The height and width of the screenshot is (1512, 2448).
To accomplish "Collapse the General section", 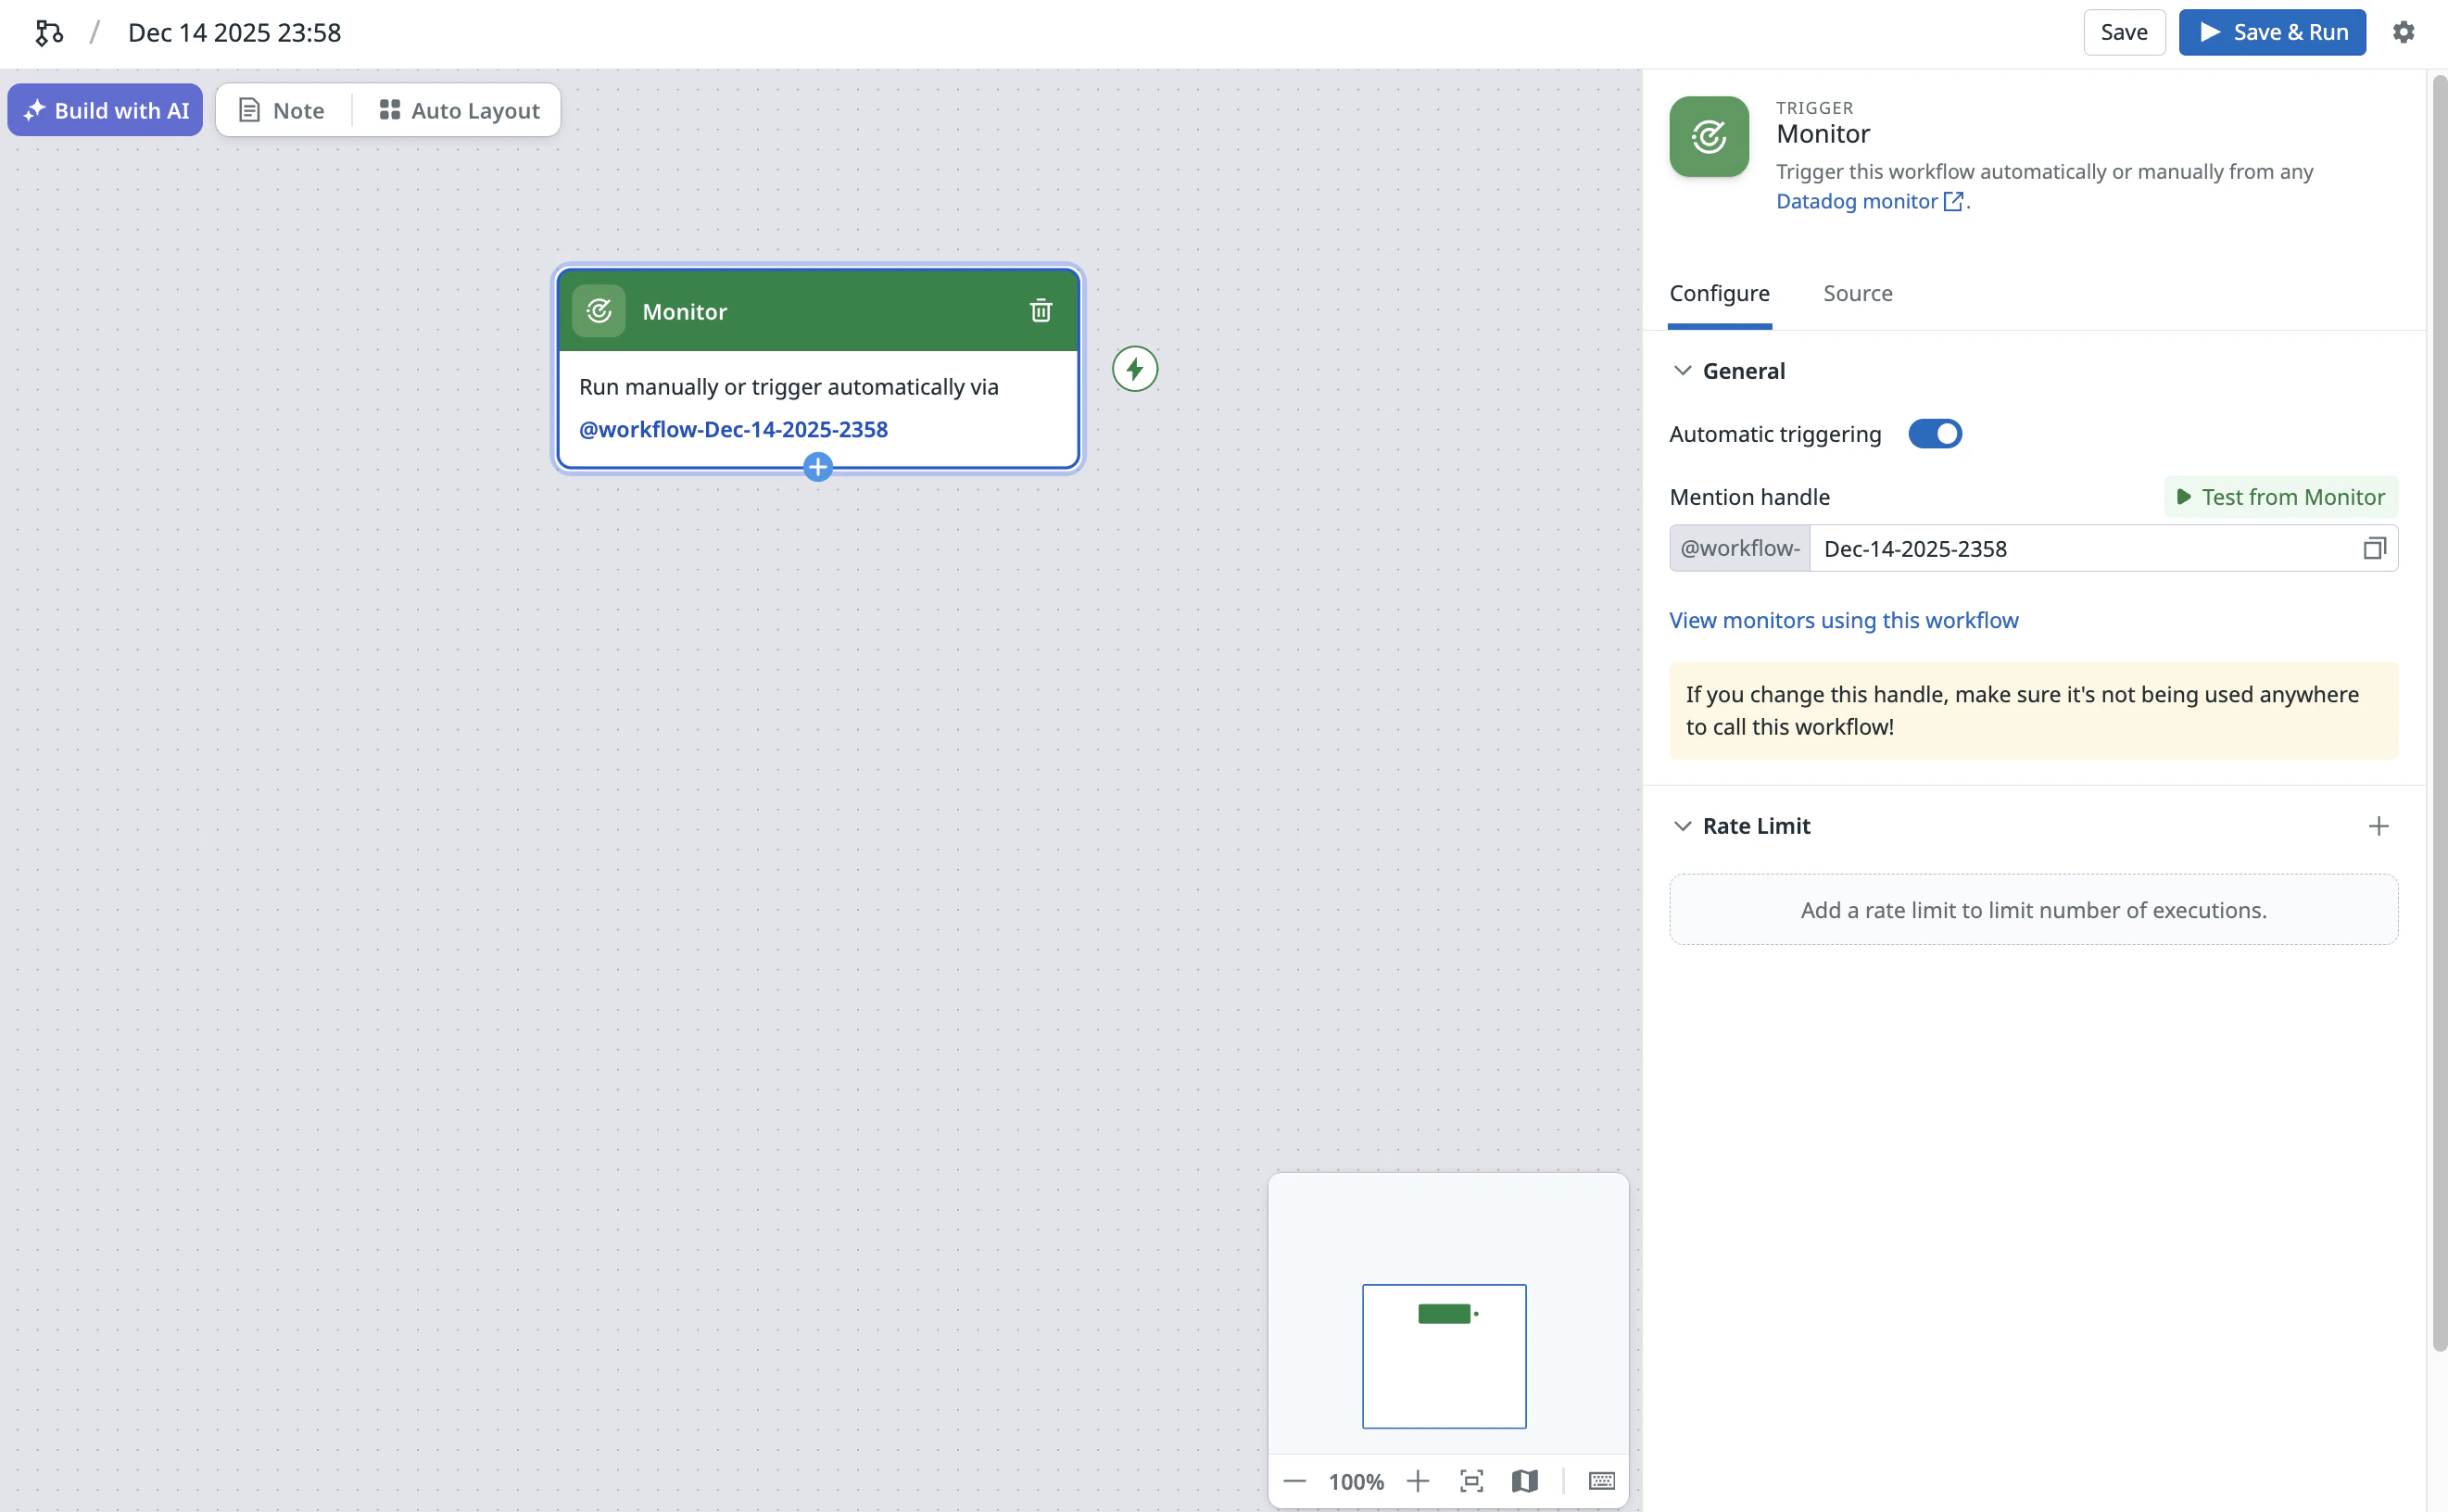I will click(1682, 371).
